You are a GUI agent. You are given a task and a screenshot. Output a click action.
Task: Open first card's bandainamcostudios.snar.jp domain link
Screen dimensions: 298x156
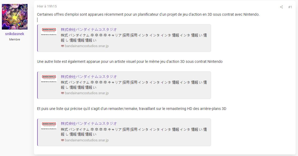tap(87, 46)
